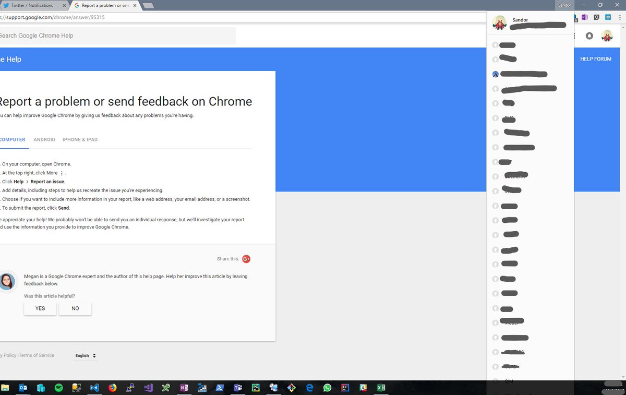
Task: Select the COMPUTER tab
Action: coord(13,140)
